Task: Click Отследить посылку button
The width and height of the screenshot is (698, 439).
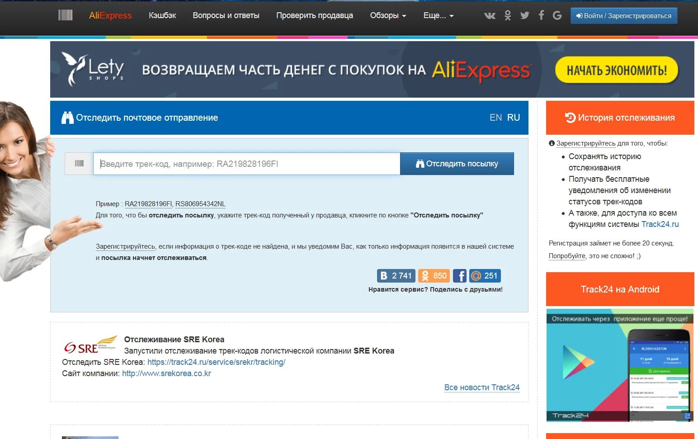Action: tap(457, 164)
